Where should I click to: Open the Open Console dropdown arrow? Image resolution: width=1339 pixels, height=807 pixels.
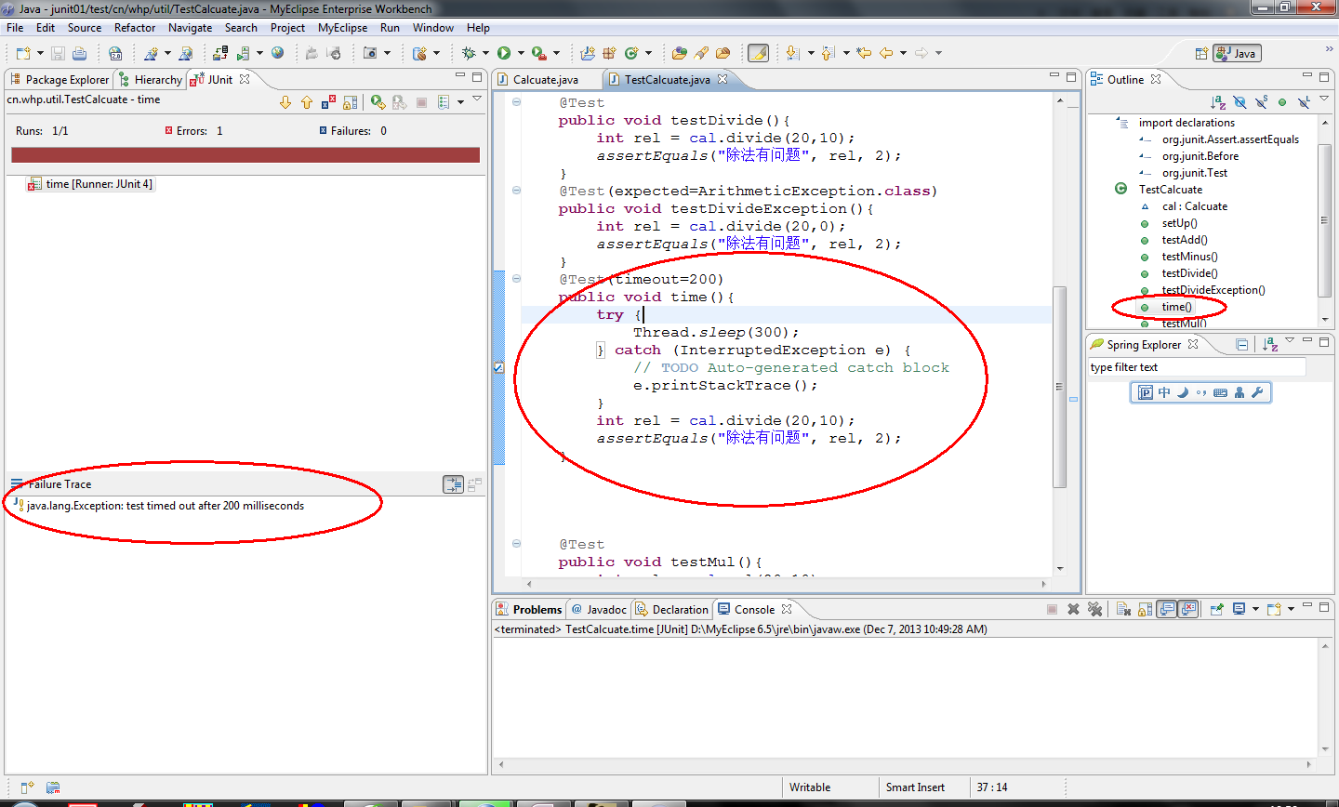tap(1291, 610)
